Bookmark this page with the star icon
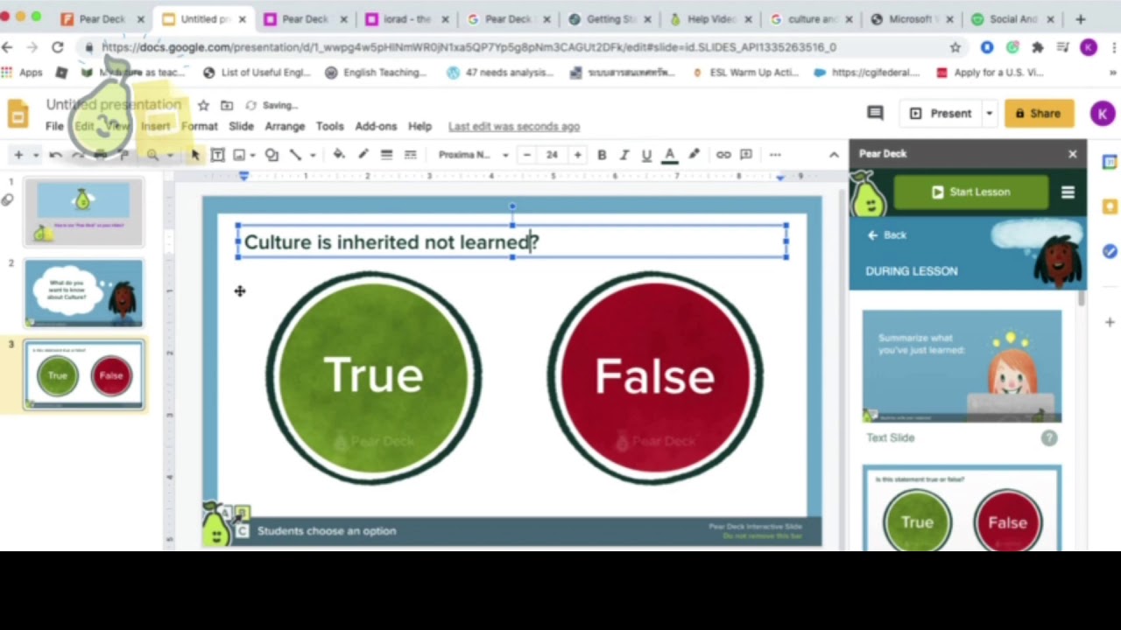The width and height of the screenshot is (1121, 630). tap(955, 47)
